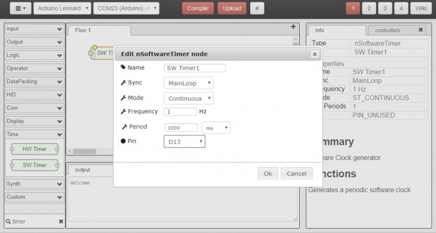Click the Frequency input field
The width and height of the screenshot is (436, 233).
(180, 112)
